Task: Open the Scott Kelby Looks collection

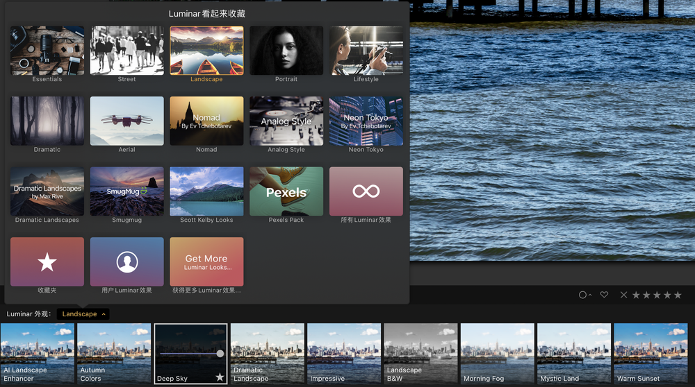Action: coord(206,191)
